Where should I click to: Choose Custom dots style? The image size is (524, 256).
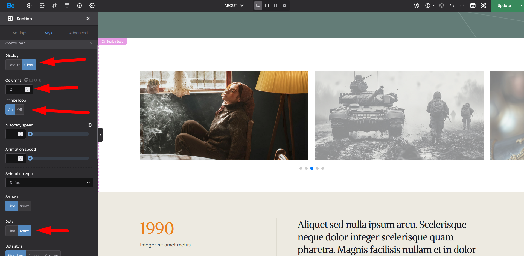tap(52, 254)
